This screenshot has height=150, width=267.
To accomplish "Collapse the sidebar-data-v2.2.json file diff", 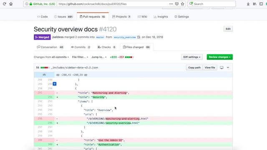I will tap(228, 67).
